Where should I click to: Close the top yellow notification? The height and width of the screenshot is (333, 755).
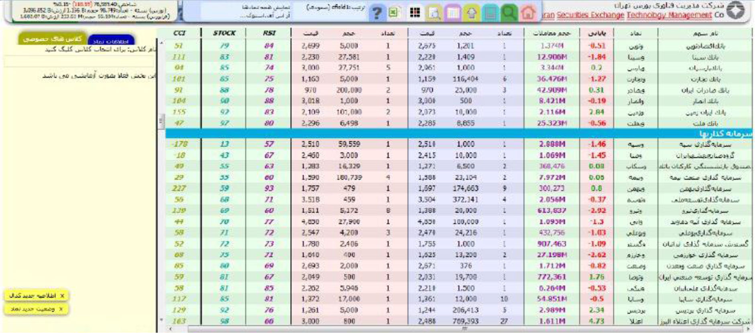click(x=62, y=296)
